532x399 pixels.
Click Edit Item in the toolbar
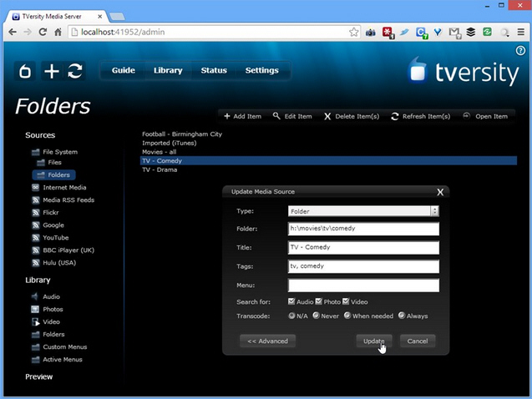(292, 116)
